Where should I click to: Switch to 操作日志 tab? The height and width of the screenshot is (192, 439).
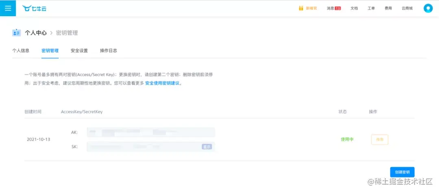click(x=109, y=51)
